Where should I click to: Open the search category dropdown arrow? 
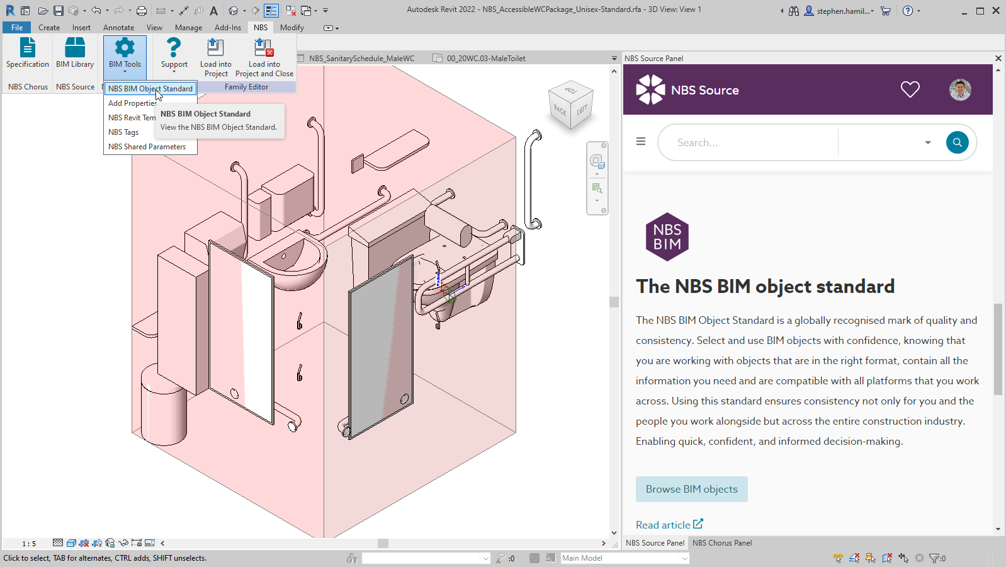pos(927,143)
